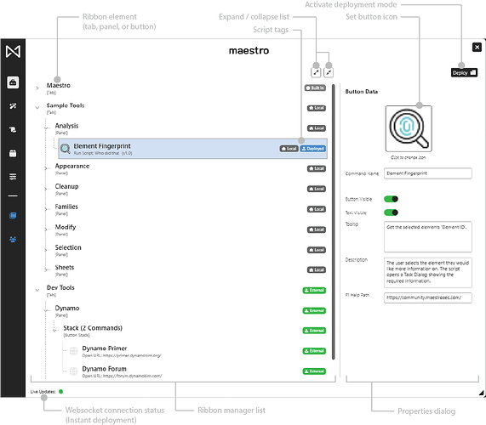Click the External tag on Dynamo panel row
Screen dimensions: 486x425
(x=314, y=311)
